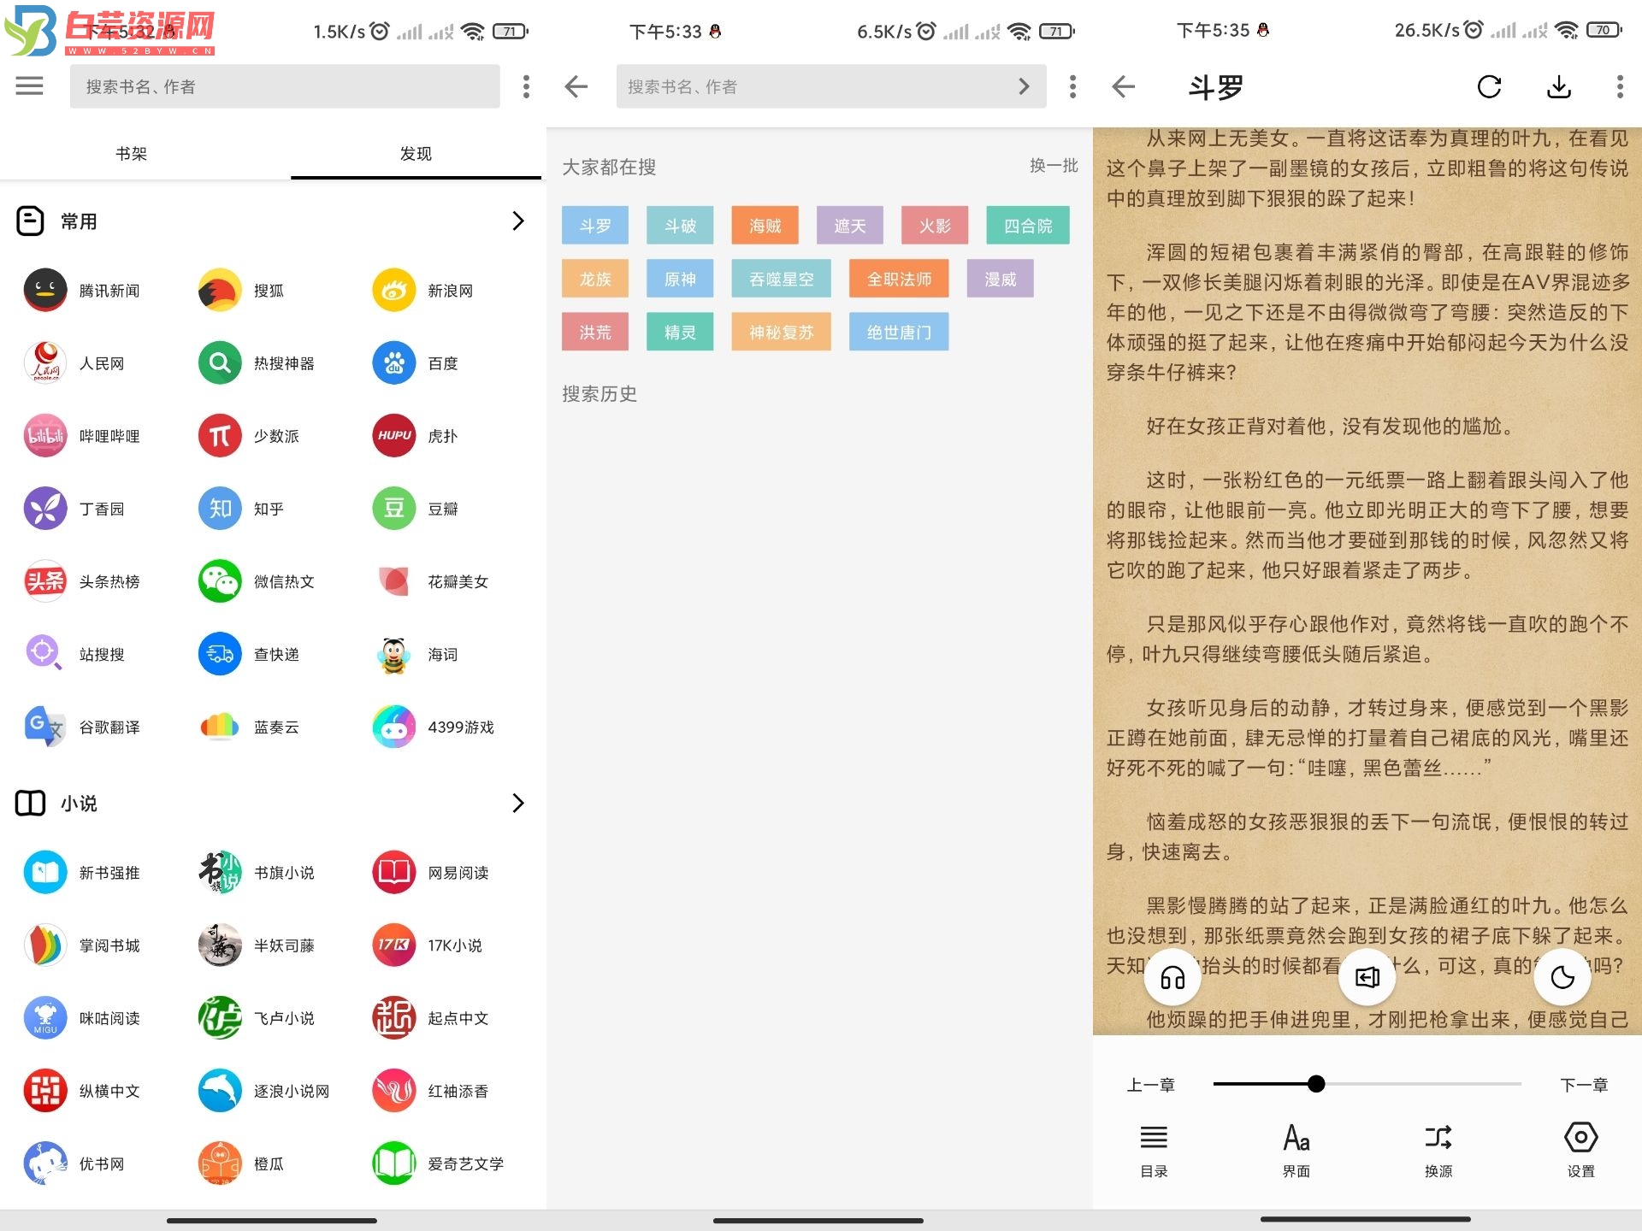Open 蓝奏云 cloud icon
1642x1231 pixels.
point(220,727)
